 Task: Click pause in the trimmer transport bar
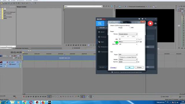[73, 45]
